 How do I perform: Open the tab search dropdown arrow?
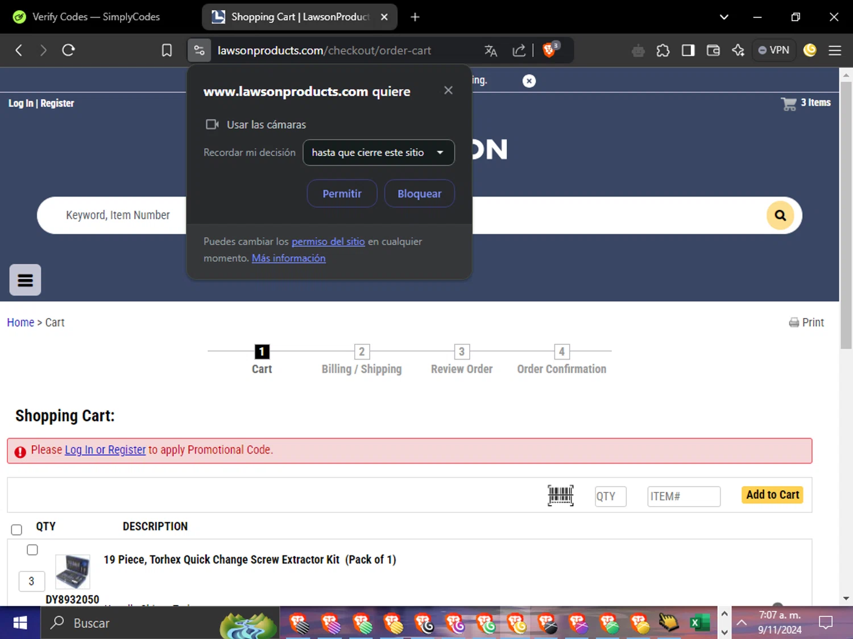[724, 17]
